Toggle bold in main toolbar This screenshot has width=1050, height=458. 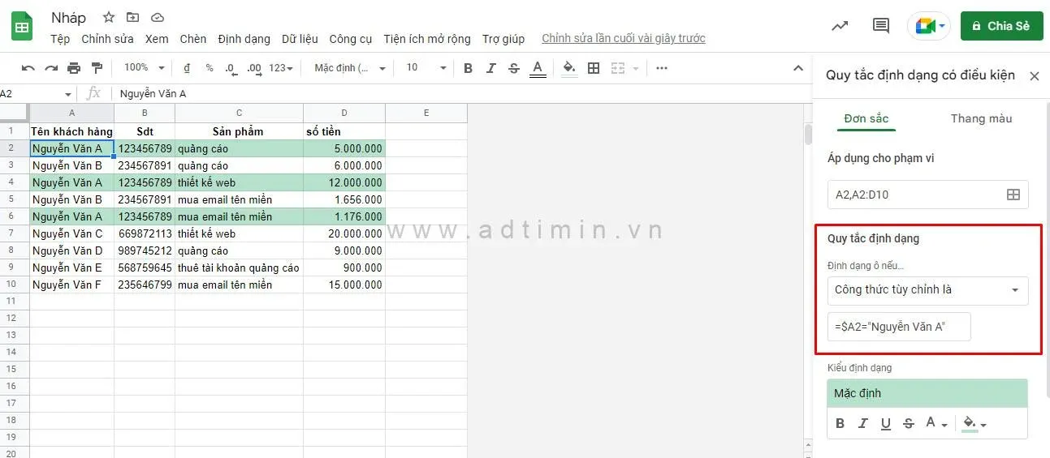[x=468, y=68]
